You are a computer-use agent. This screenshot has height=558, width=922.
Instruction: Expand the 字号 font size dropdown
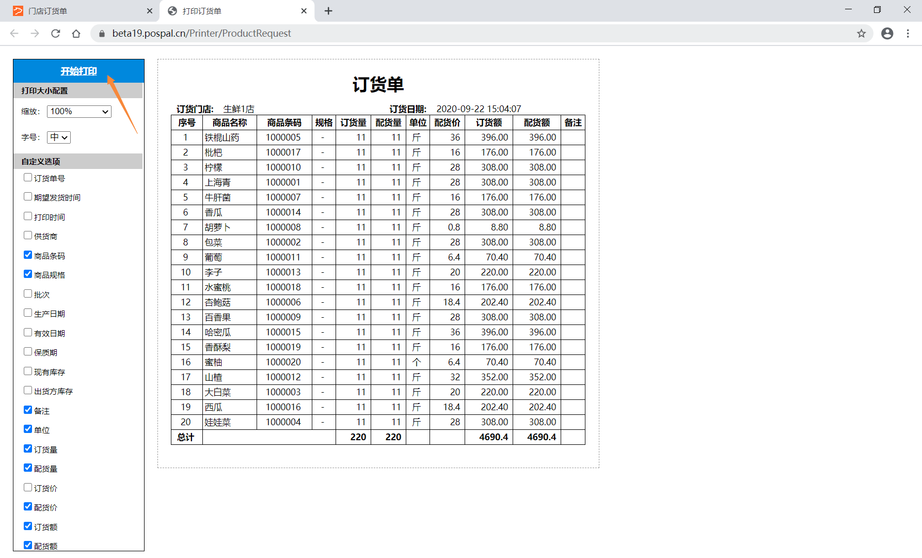(x=59, y=137)
